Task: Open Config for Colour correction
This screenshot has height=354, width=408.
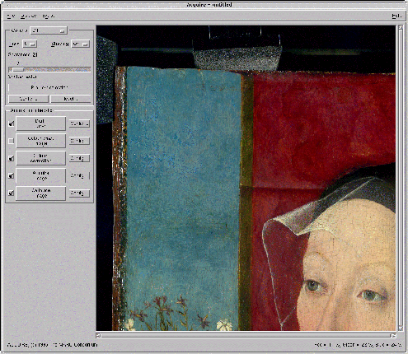Action: (x=79, y=158)
